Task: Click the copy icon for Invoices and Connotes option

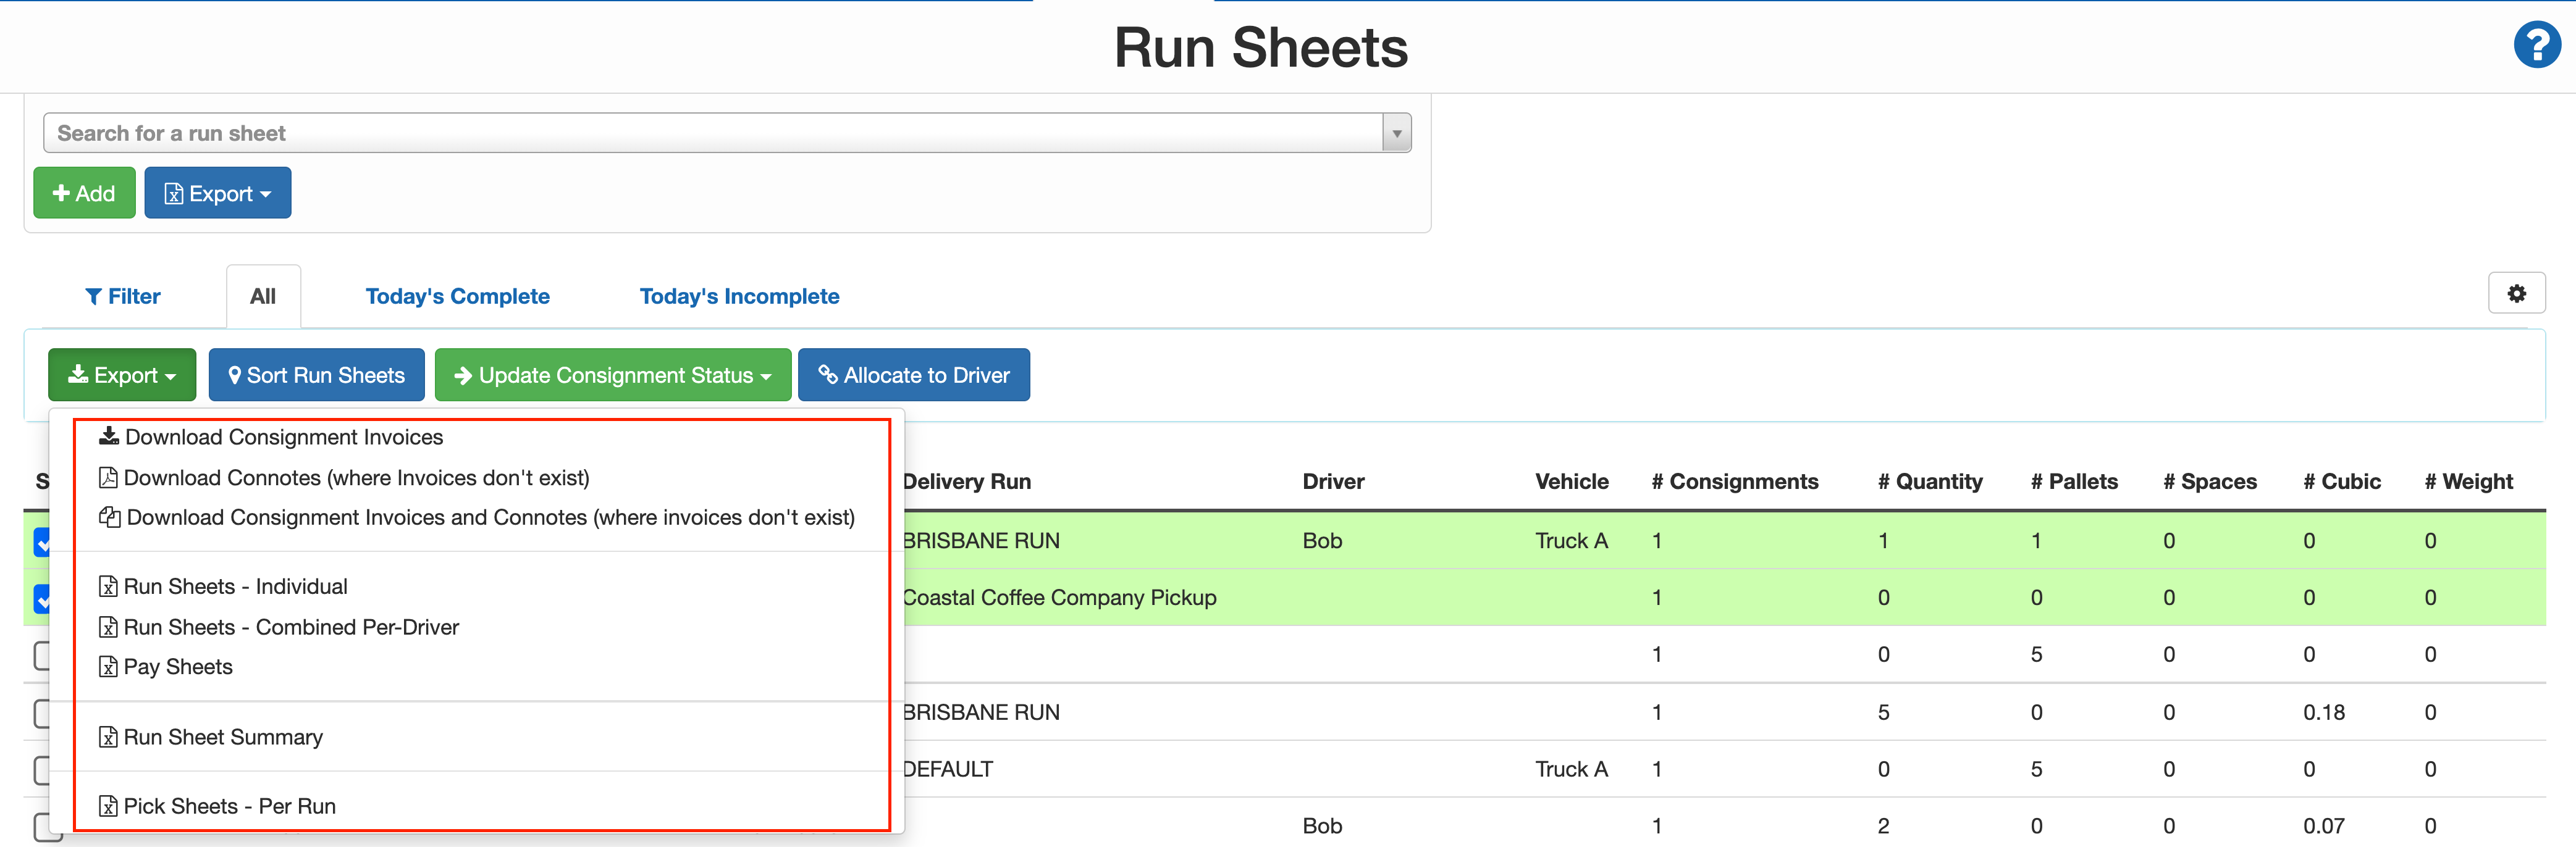Action: [x=109, y=516]
